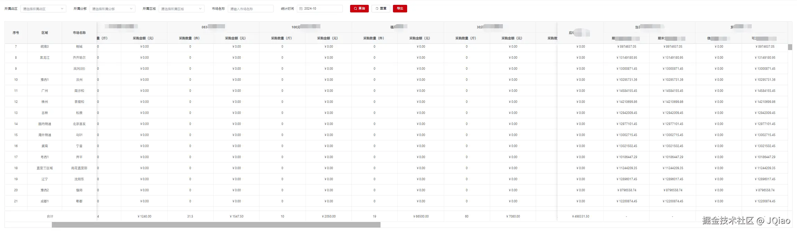Select the region cell 豫西1
The image size is (797, 232).
[45, 80]
